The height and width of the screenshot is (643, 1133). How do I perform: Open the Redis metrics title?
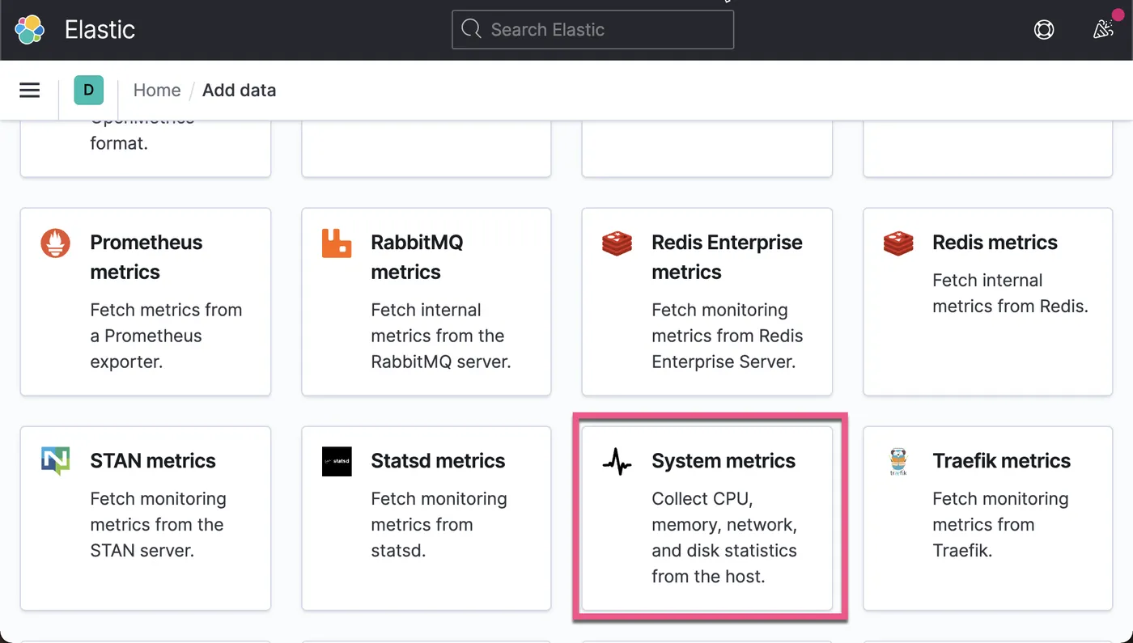[x=995, y=243]
